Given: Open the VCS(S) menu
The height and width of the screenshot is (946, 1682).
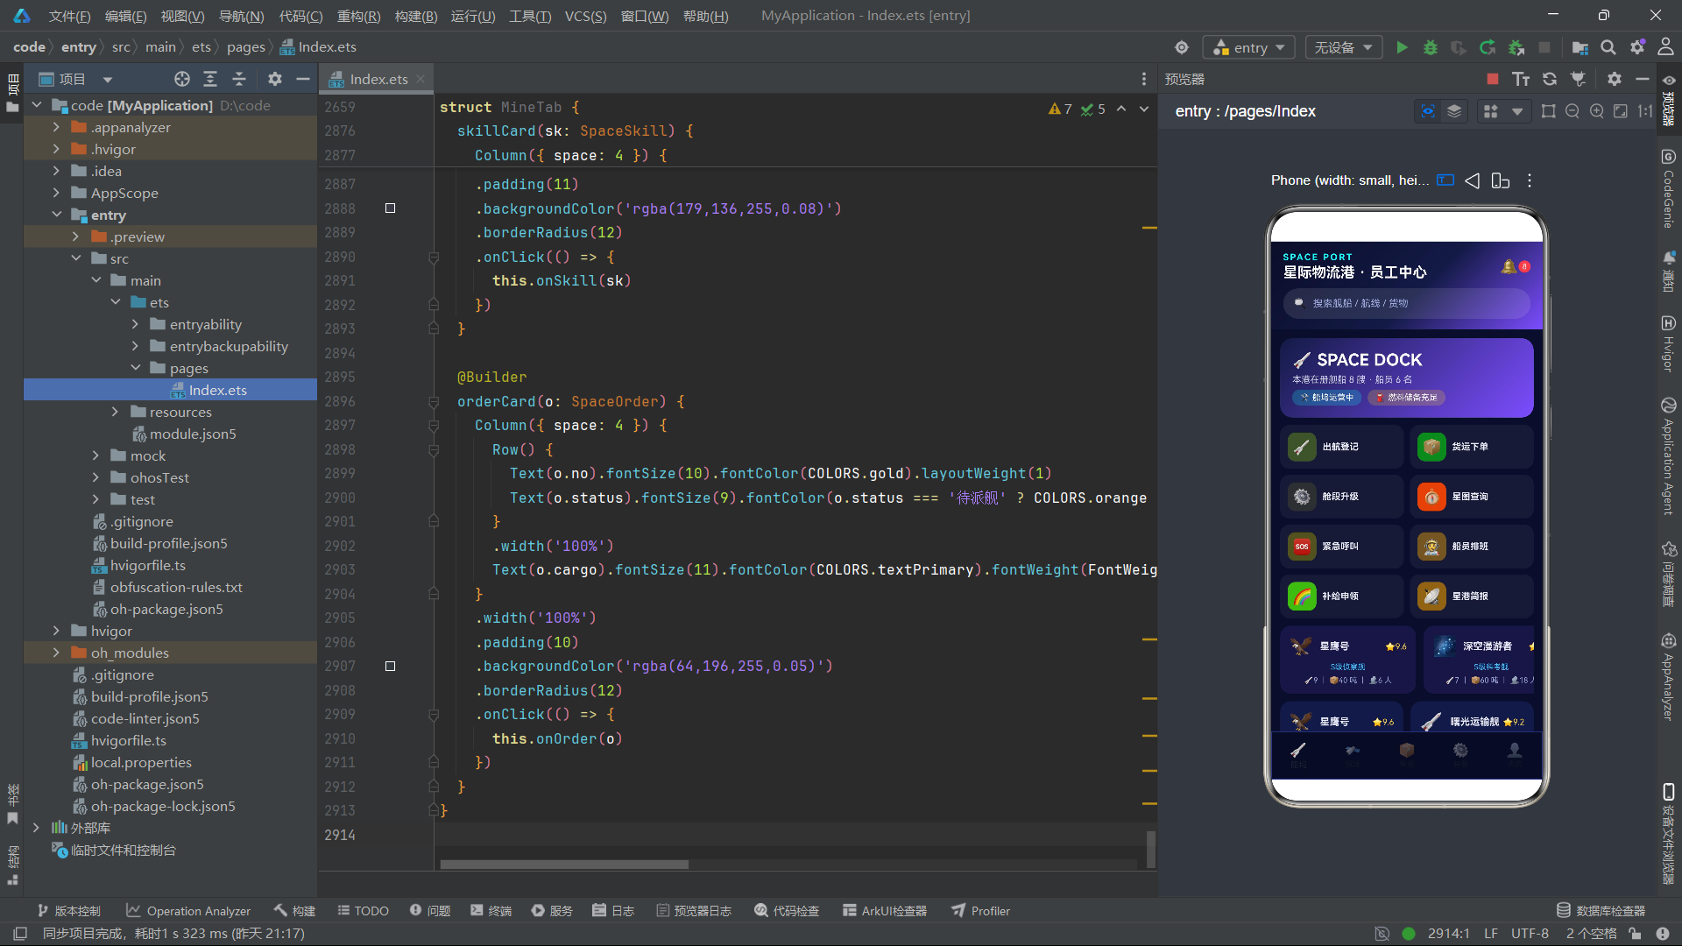Looking at the screenshot, I should tap(585, 16).
